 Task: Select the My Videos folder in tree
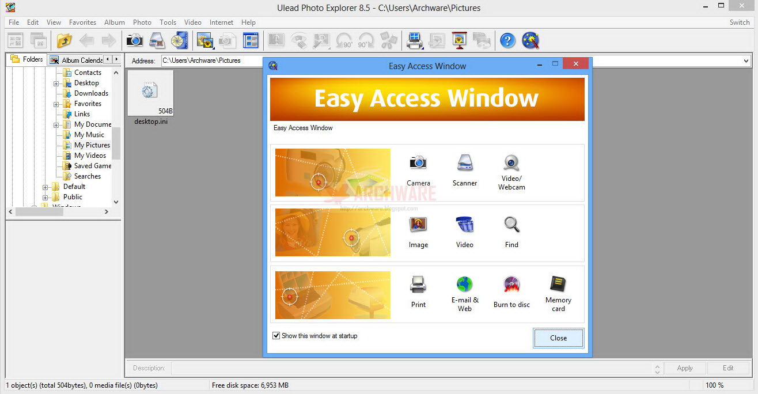[90, 156]
